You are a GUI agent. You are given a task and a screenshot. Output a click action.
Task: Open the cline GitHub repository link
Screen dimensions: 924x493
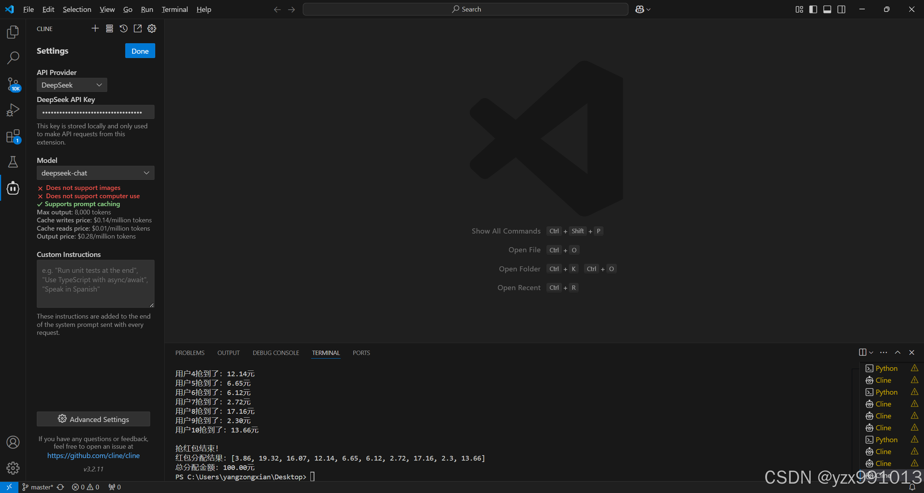(93, 456)
